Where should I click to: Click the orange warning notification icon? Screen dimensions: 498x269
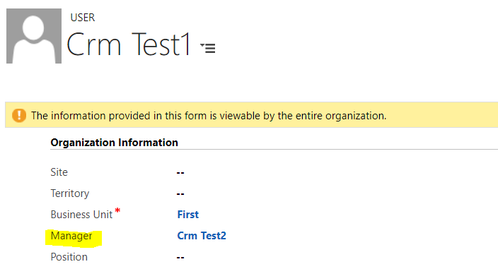[x=19, y=115]
